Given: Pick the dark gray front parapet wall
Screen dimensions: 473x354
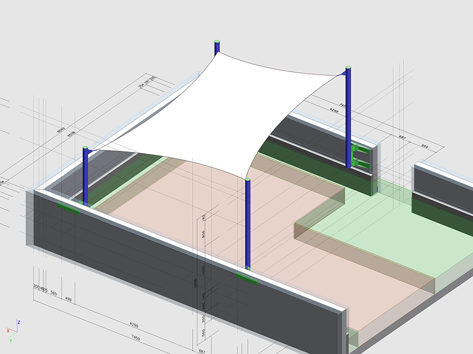Looking at the screenshot, I should point(148,275).
